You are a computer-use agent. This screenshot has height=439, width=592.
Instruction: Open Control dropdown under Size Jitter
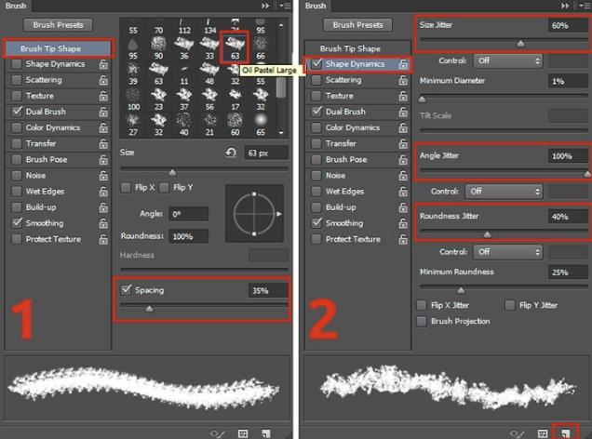[x=508, y=60]
